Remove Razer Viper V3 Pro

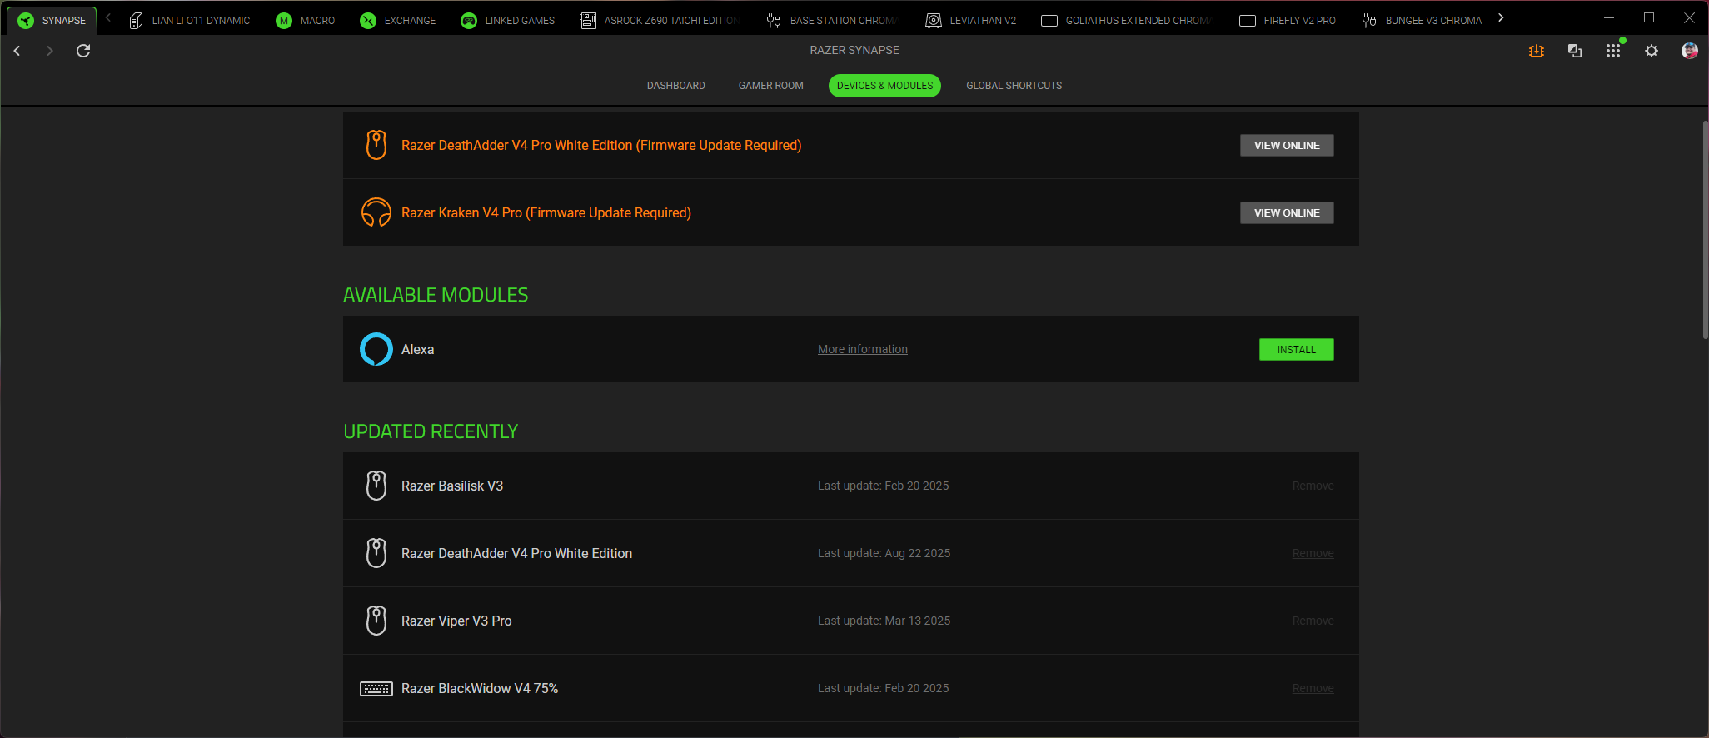click(1313, 621)
